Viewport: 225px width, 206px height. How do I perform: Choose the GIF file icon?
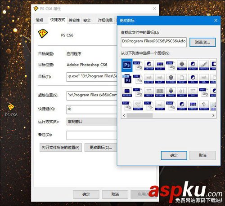click(138, 92)
